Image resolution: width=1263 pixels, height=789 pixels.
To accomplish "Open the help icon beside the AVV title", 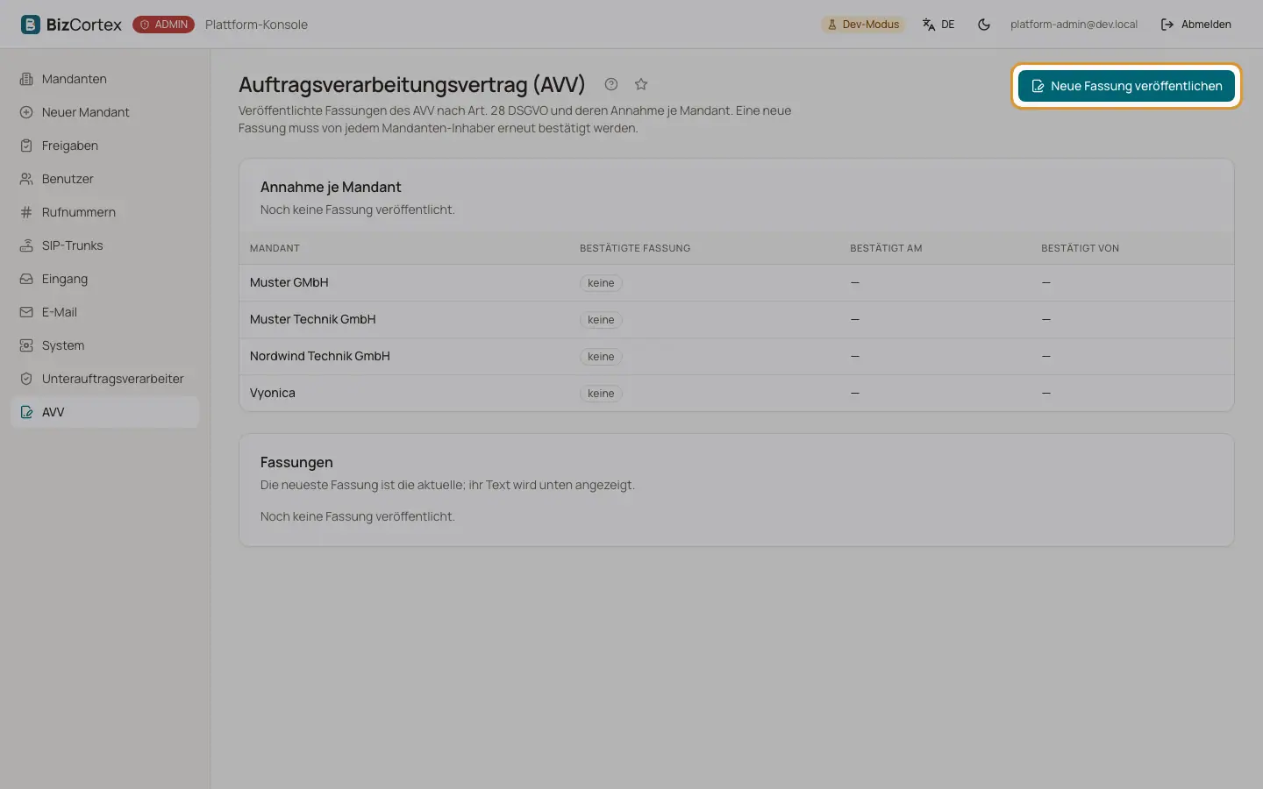I will (x=611, y=84).
